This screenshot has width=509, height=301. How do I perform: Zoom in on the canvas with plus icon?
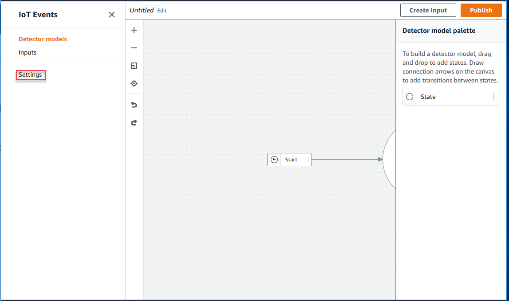pyautogui.click(x=134, y=30)
